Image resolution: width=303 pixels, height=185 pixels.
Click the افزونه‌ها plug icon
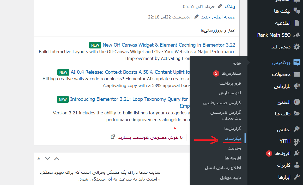pyautogui.click(x=297, y=153)
